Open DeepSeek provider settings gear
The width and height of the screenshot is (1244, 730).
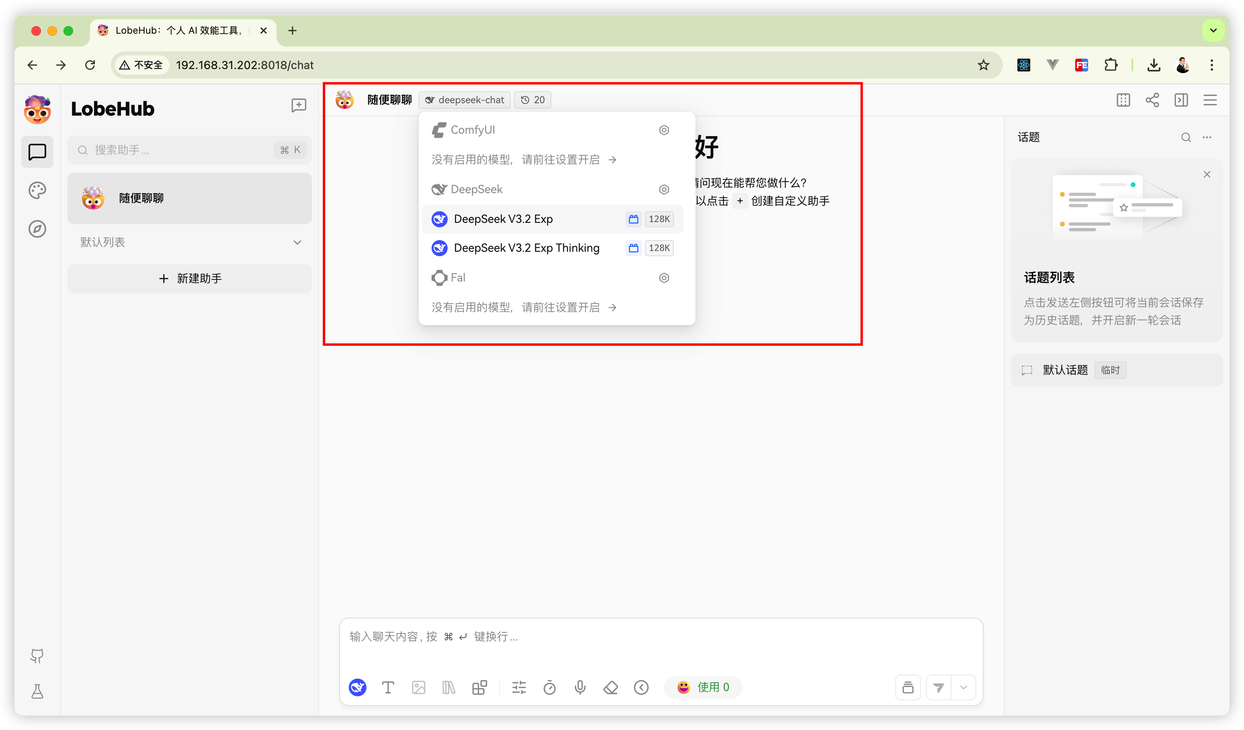(x=664, y=190)
